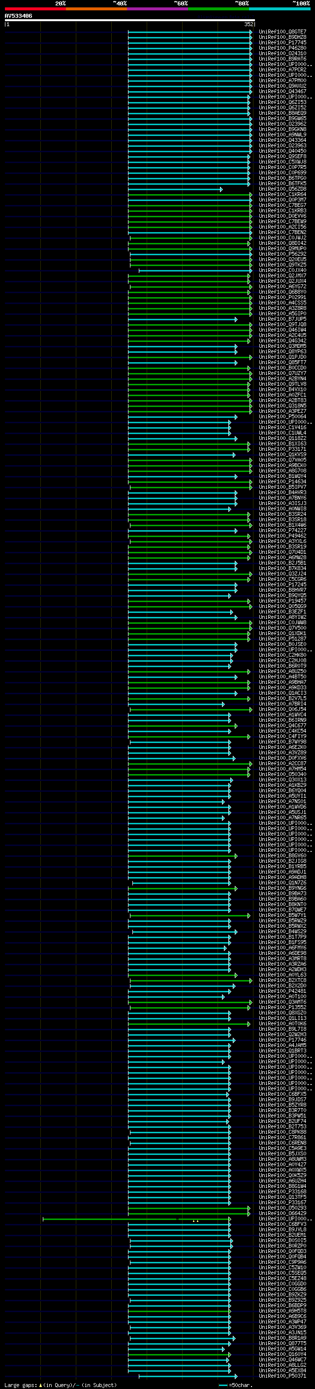Select the UniRef100_C5XWJ8 label
The width and height of the screenshot is (315, 1389).
(x=283, y=162)
